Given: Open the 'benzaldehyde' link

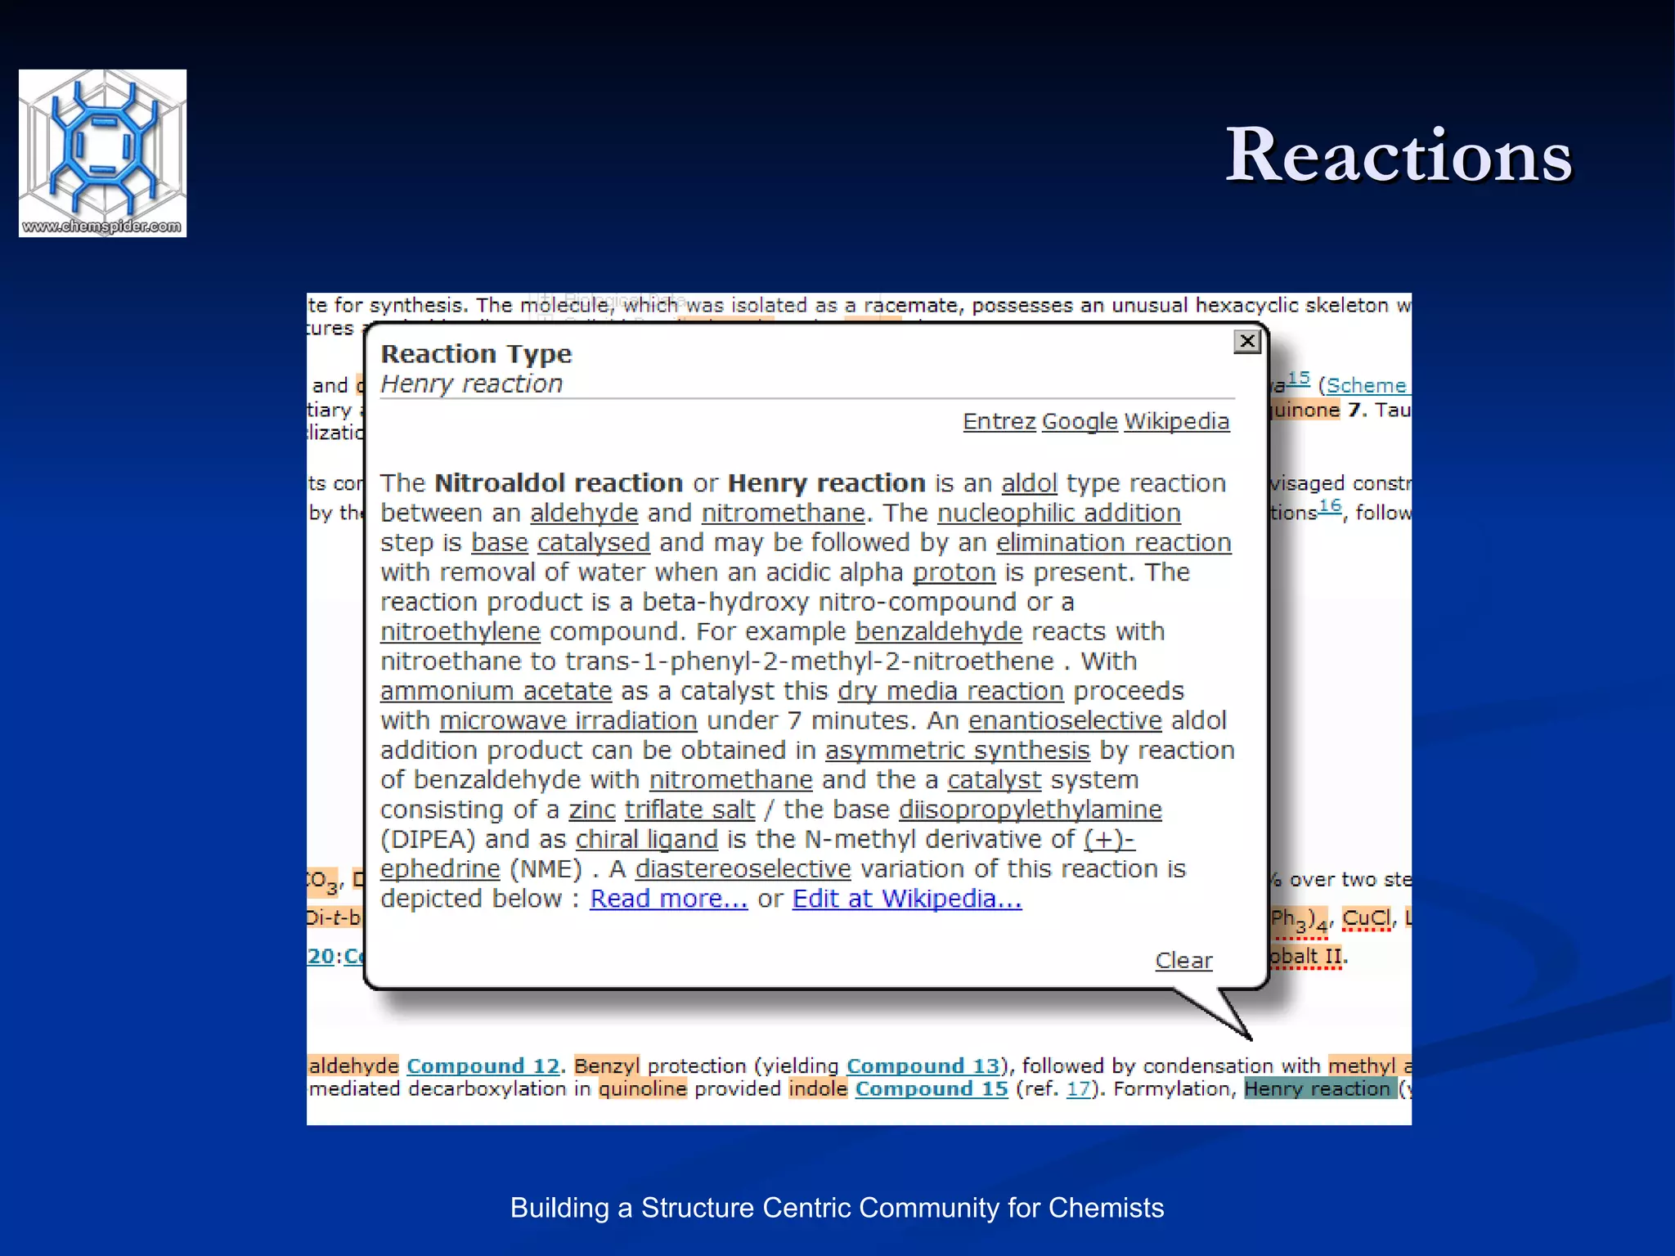Looking at the screenshot, I should point(939,631).
